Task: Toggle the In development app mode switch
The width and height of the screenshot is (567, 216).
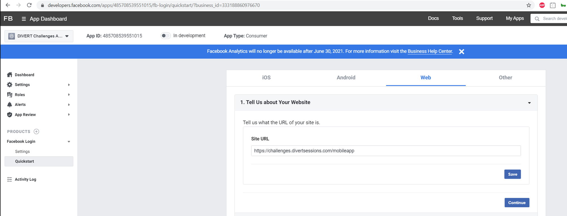Action: click(x=166, y=36)
